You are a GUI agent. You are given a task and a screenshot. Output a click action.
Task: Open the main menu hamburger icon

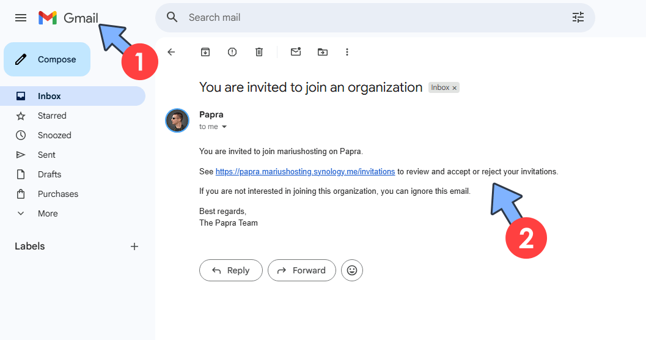point(21,18)
